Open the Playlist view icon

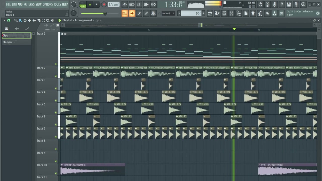210,13
